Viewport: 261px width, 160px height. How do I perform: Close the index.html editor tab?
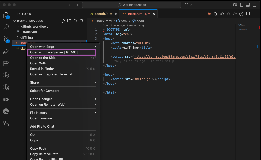coord(154,14)
